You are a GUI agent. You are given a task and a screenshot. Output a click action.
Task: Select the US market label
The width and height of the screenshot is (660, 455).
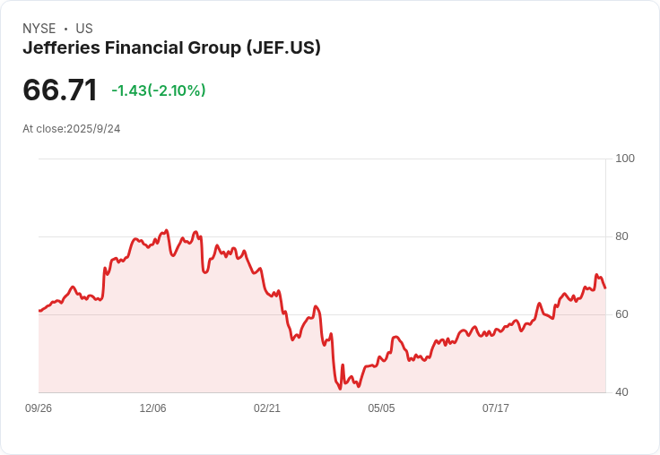pos(84,29)
